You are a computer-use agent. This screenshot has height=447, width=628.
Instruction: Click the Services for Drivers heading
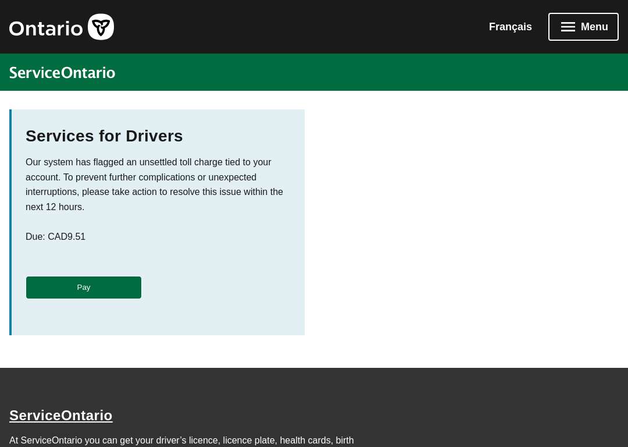tap(104, 136)
